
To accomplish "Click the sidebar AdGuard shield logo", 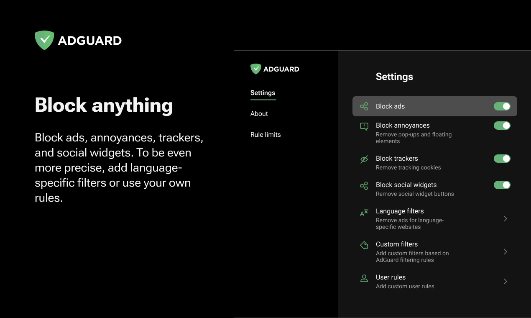I will 255,69.
